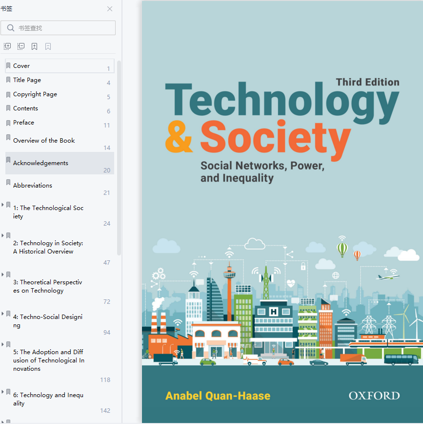Click page number 20 of Acknowledgements
Screen dimensions: 423x424
pos(107,170)
